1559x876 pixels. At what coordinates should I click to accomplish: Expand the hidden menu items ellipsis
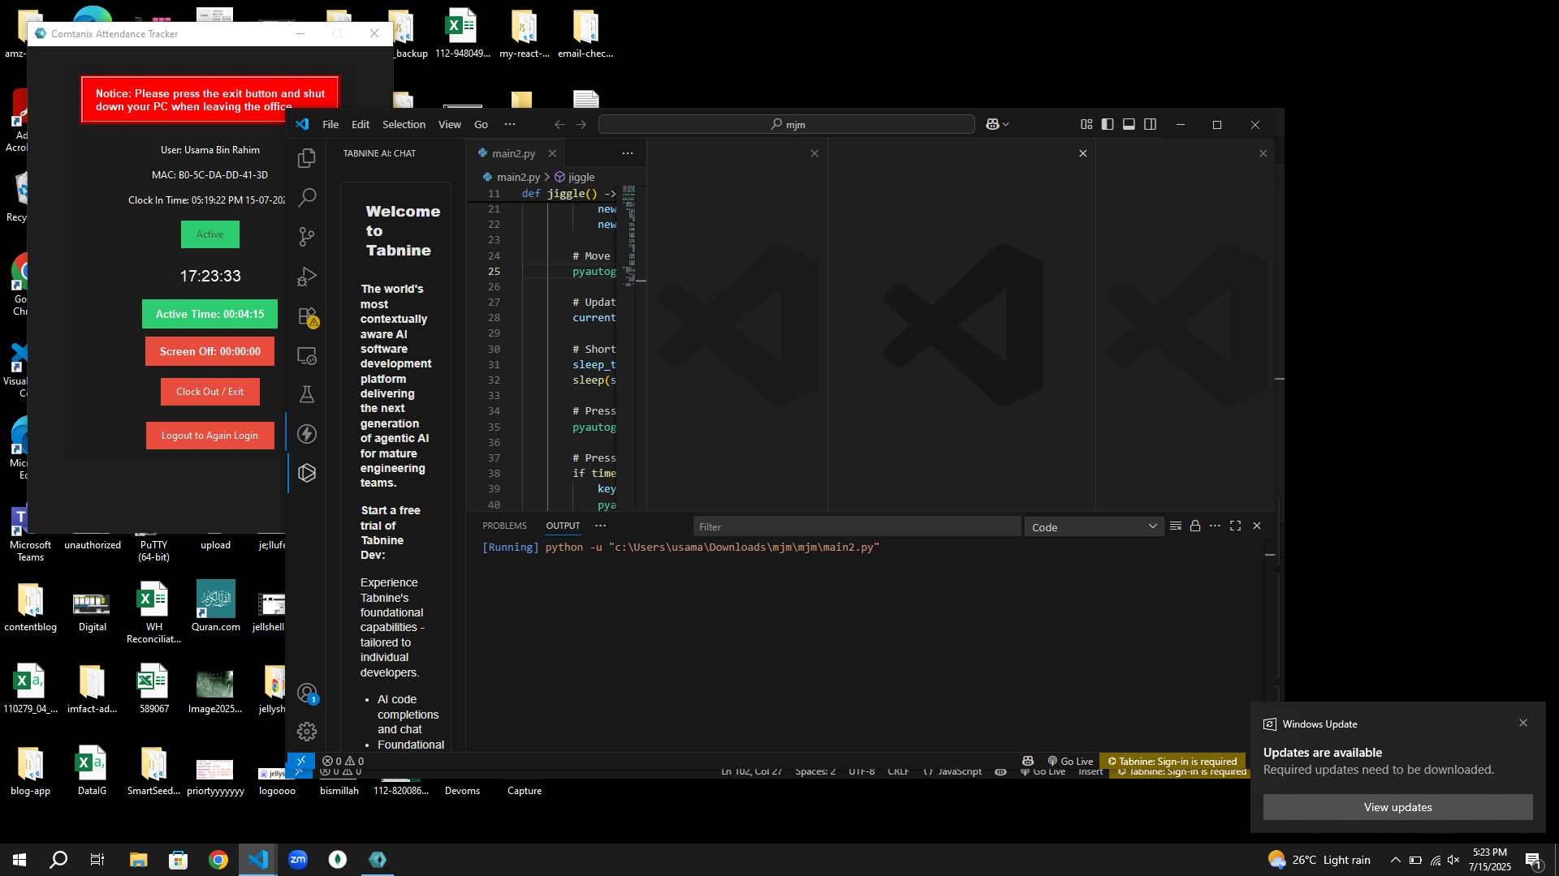510,124
